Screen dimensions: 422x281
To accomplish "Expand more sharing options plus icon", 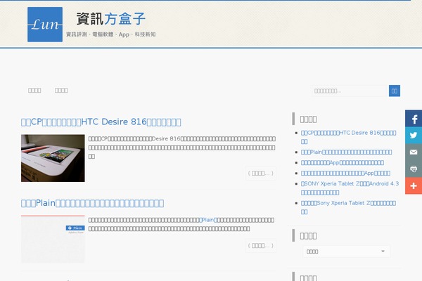I will (414, 185).
